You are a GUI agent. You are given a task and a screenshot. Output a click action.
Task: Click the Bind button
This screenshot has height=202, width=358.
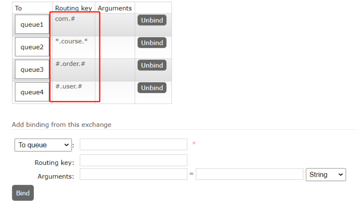[23, 193]
